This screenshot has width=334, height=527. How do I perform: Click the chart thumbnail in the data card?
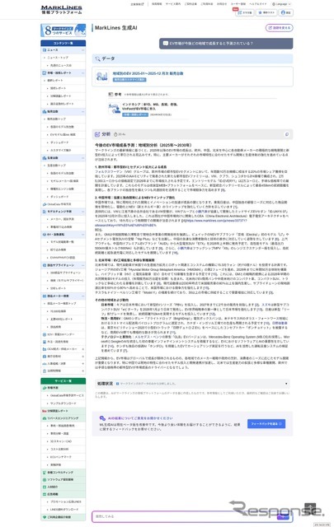pyautogui.click(x=102, y=77)
